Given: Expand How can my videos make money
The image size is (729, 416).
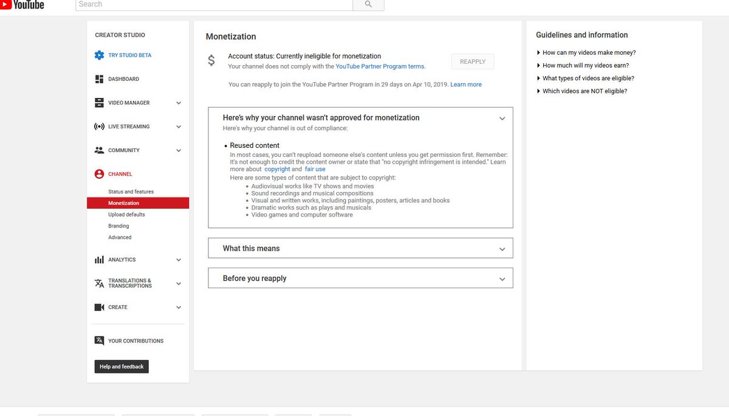Looking at the screenshot, I should [586, 53].
